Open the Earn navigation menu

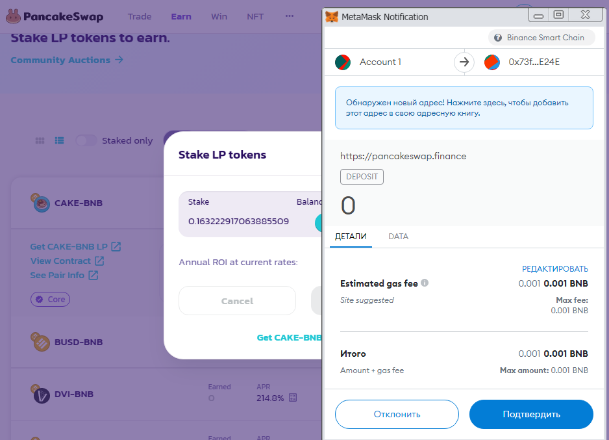tap(181, 16)
